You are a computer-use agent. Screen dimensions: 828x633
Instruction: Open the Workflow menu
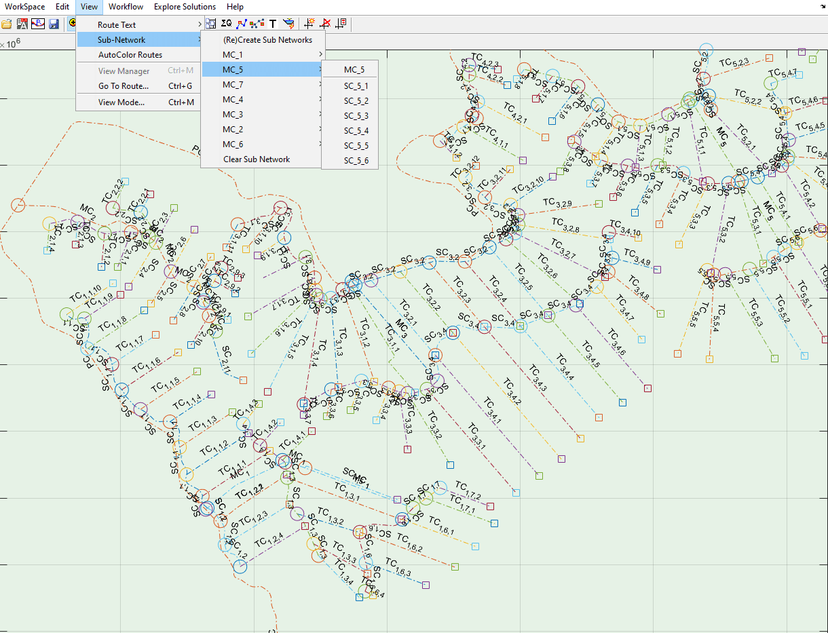126,7
